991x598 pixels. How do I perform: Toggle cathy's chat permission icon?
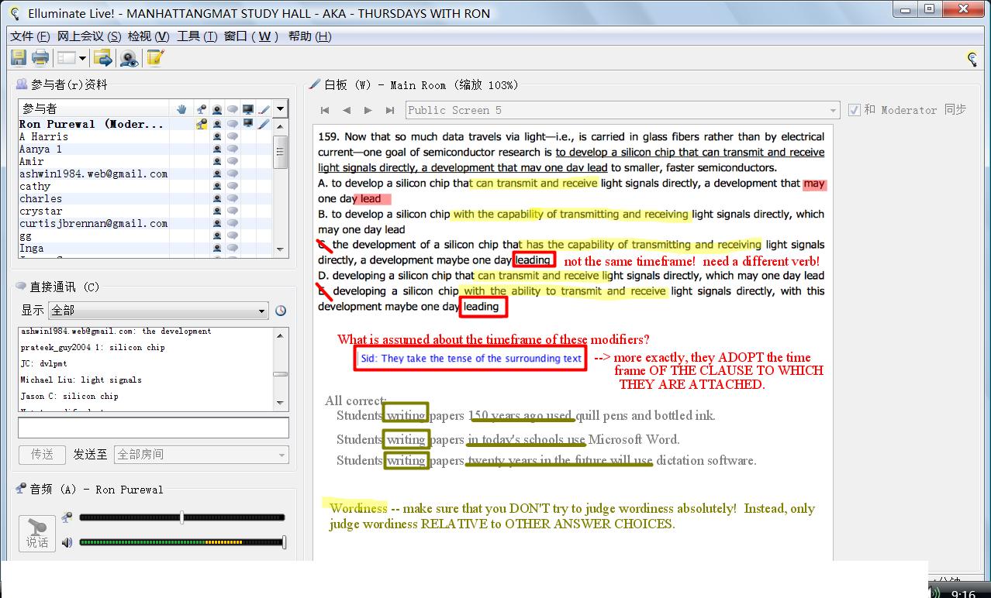click(x=233, y=186)
